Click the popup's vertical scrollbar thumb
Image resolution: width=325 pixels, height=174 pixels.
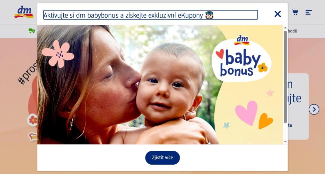coord(285,77)
